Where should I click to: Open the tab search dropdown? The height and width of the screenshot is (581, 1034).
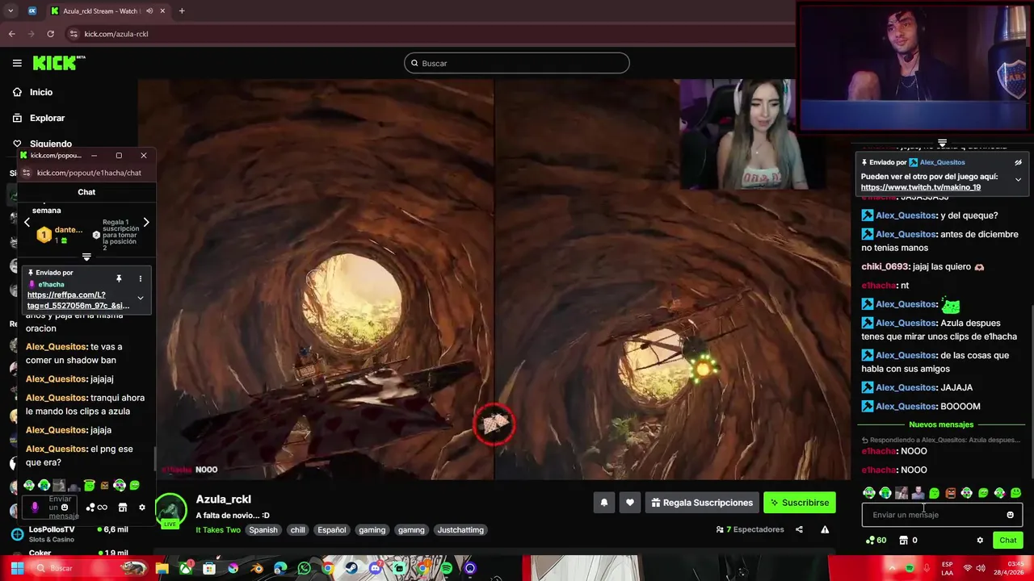(x=11, y=11)
